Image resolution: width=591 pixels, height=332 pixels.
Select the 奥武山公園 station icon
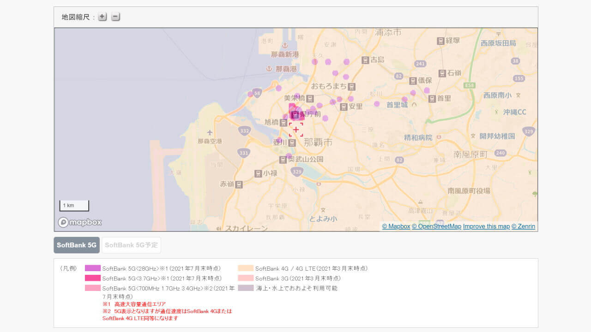[x=283, y=160]
